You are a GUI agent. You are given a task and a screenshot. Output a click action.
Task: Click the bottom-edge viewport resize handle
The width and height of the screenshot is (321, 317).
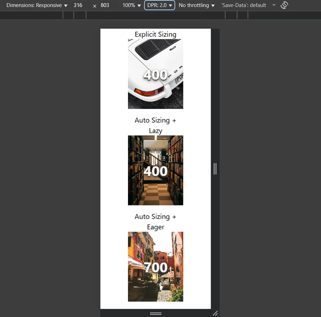point(156,313)
